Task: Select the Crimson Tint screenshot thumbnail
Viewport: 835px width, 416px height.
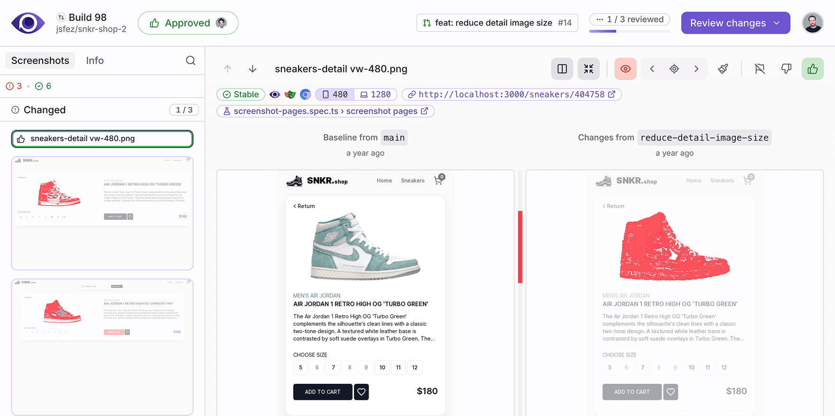Action: click(x=102, y=347)
